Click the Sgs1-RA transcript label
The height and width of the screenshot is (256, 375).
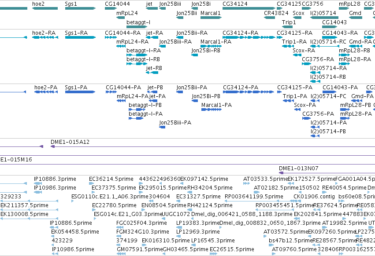click(76, 33)
